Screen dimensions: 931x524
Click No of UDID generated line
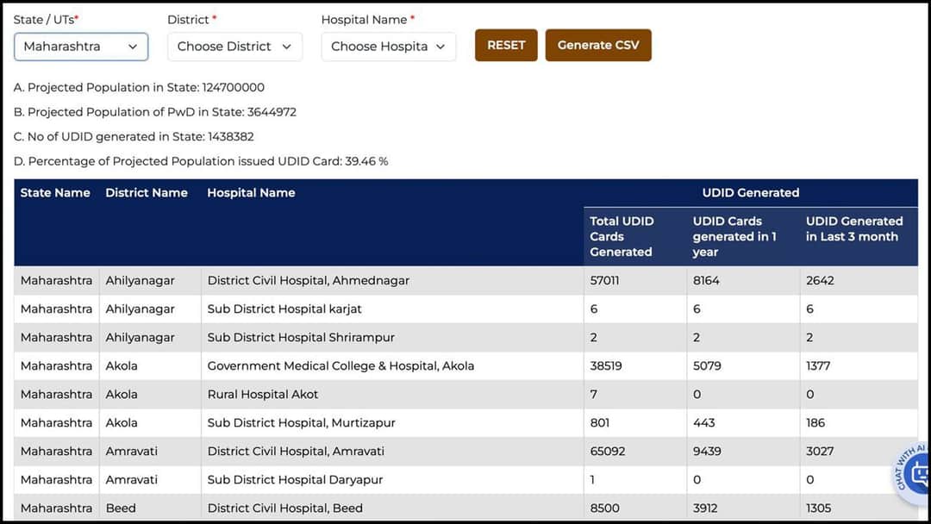134,137
